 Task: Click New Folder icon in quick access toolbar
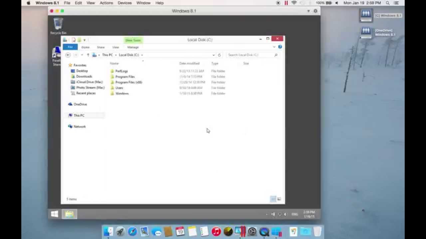click(79, 40)
